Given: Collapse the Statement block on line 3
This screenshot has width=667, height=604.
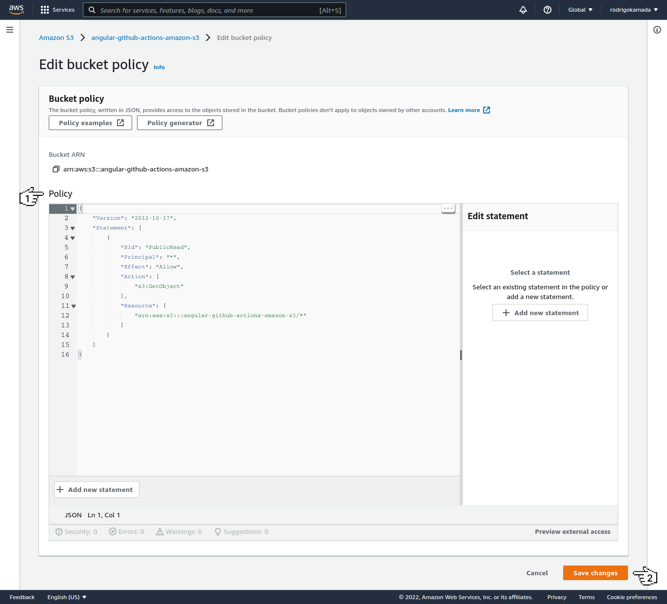Looking at the screenshot, I should click(x=73, y=228).
